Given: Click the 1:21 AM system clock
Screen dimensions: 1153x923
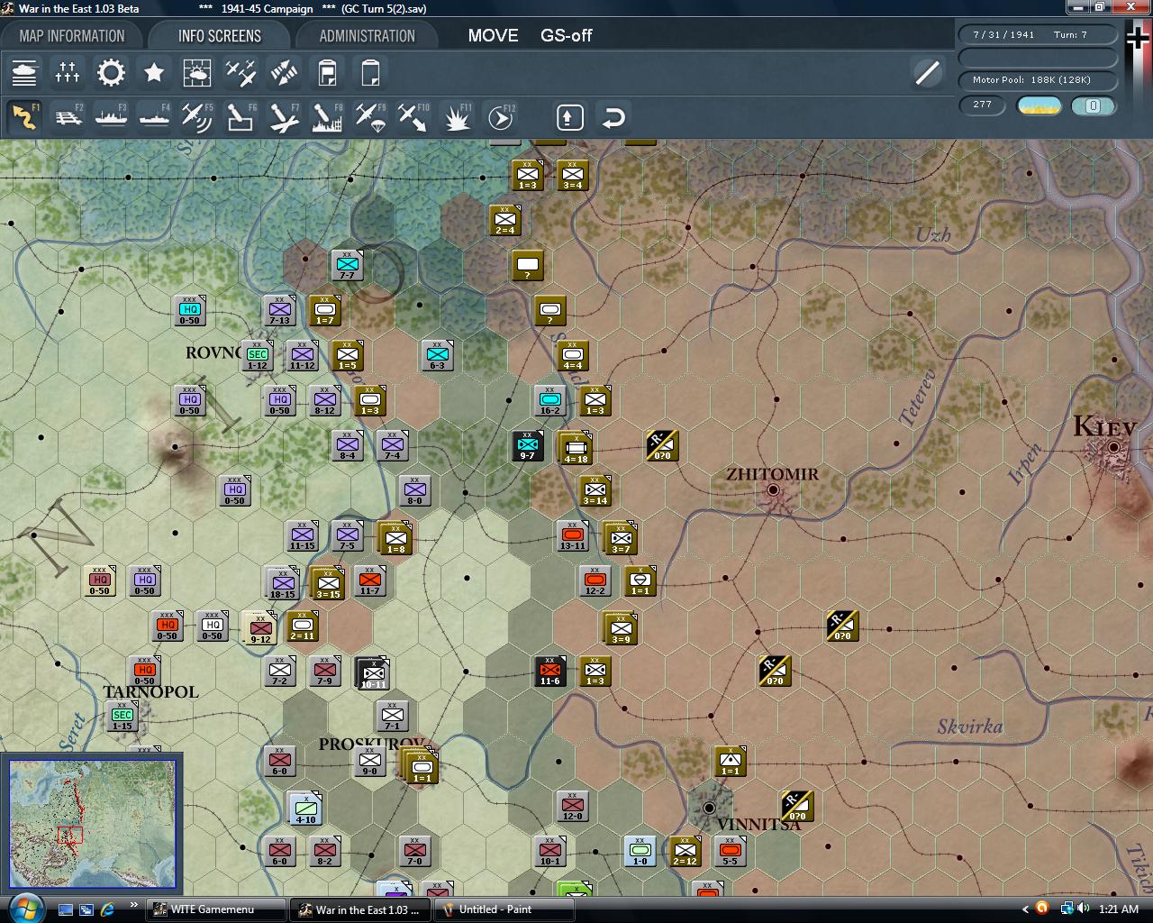Looking at the screenshot, I should [x=1120, y=909].
